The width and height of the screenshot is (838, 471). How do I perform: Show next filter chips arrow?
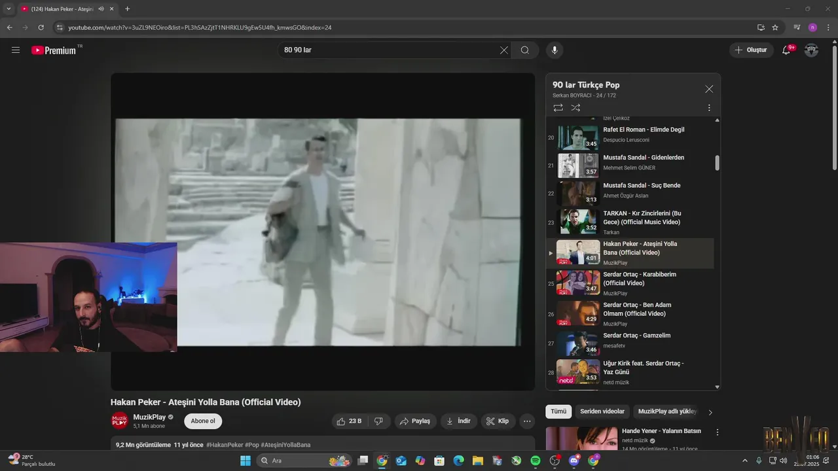tap(710, 412)
